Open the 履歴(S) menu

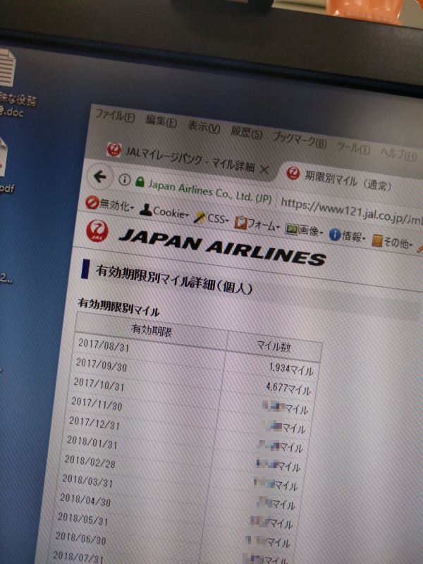246,133
